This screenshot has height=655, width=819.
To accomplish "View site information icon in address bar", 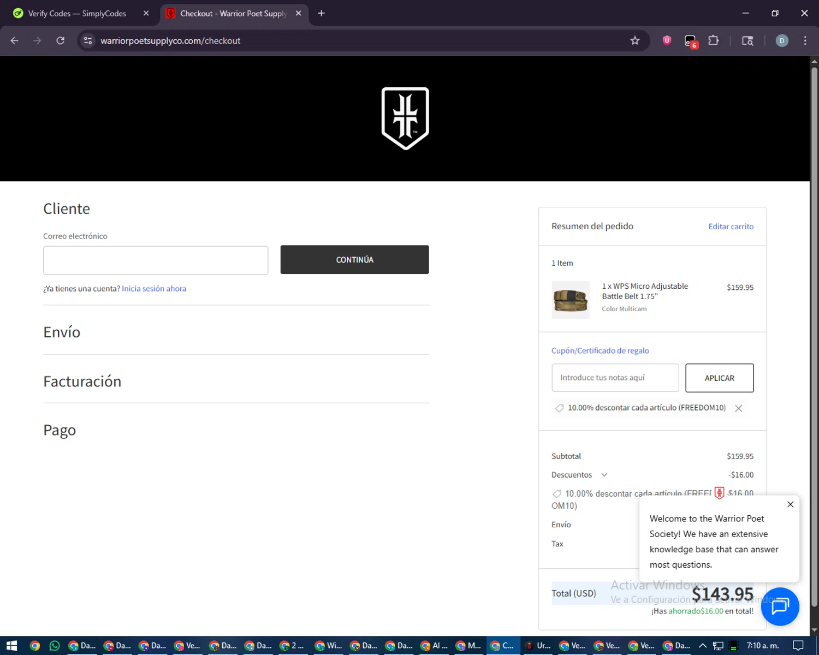I will 87,40.
